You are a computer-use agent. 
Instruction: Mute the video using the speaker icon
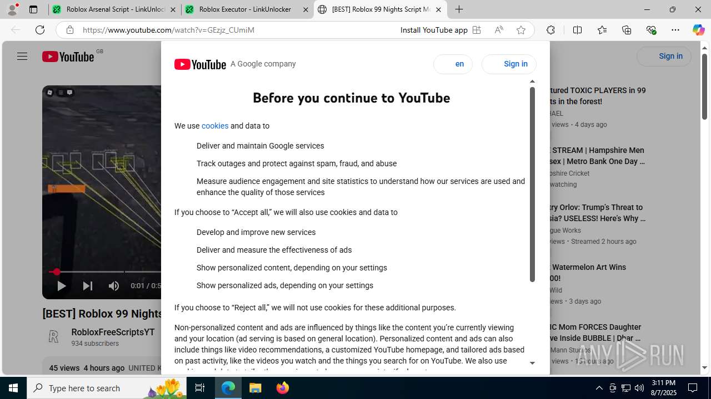114,286
